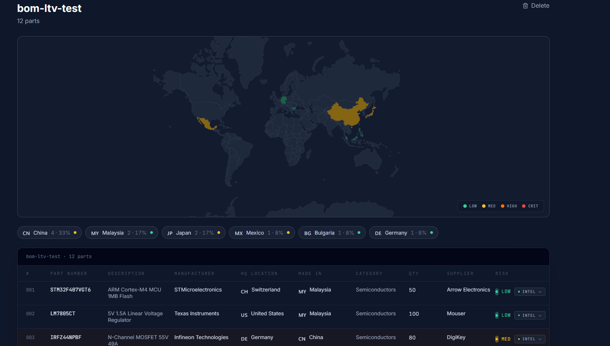
Task: Click the 5V 1.5A Linear Voltage Regulator description
Action: (x=135, y=317)
